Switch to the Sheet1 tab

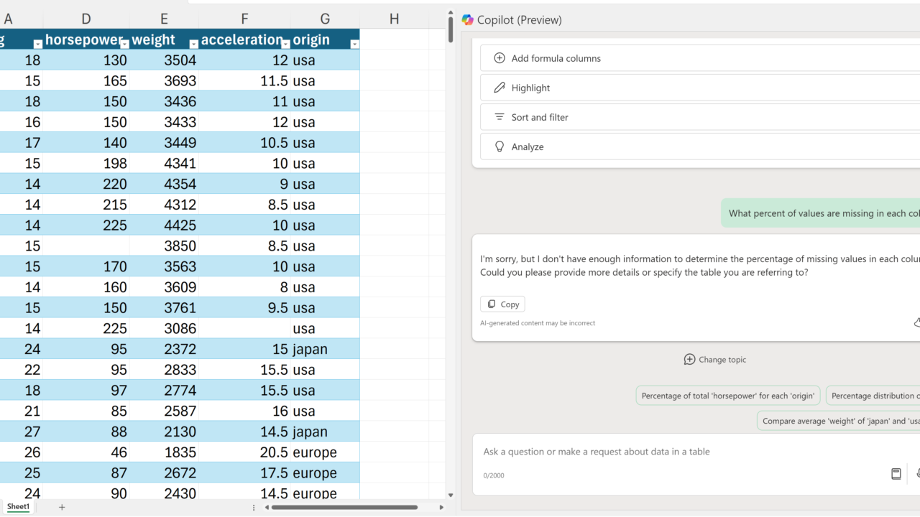tap(19, 507)
